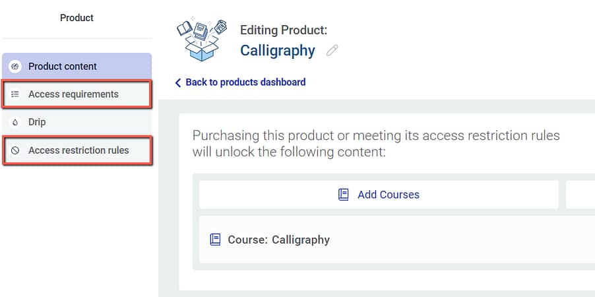
Task: Open the Drip settings section
Action: pos(37,123)
